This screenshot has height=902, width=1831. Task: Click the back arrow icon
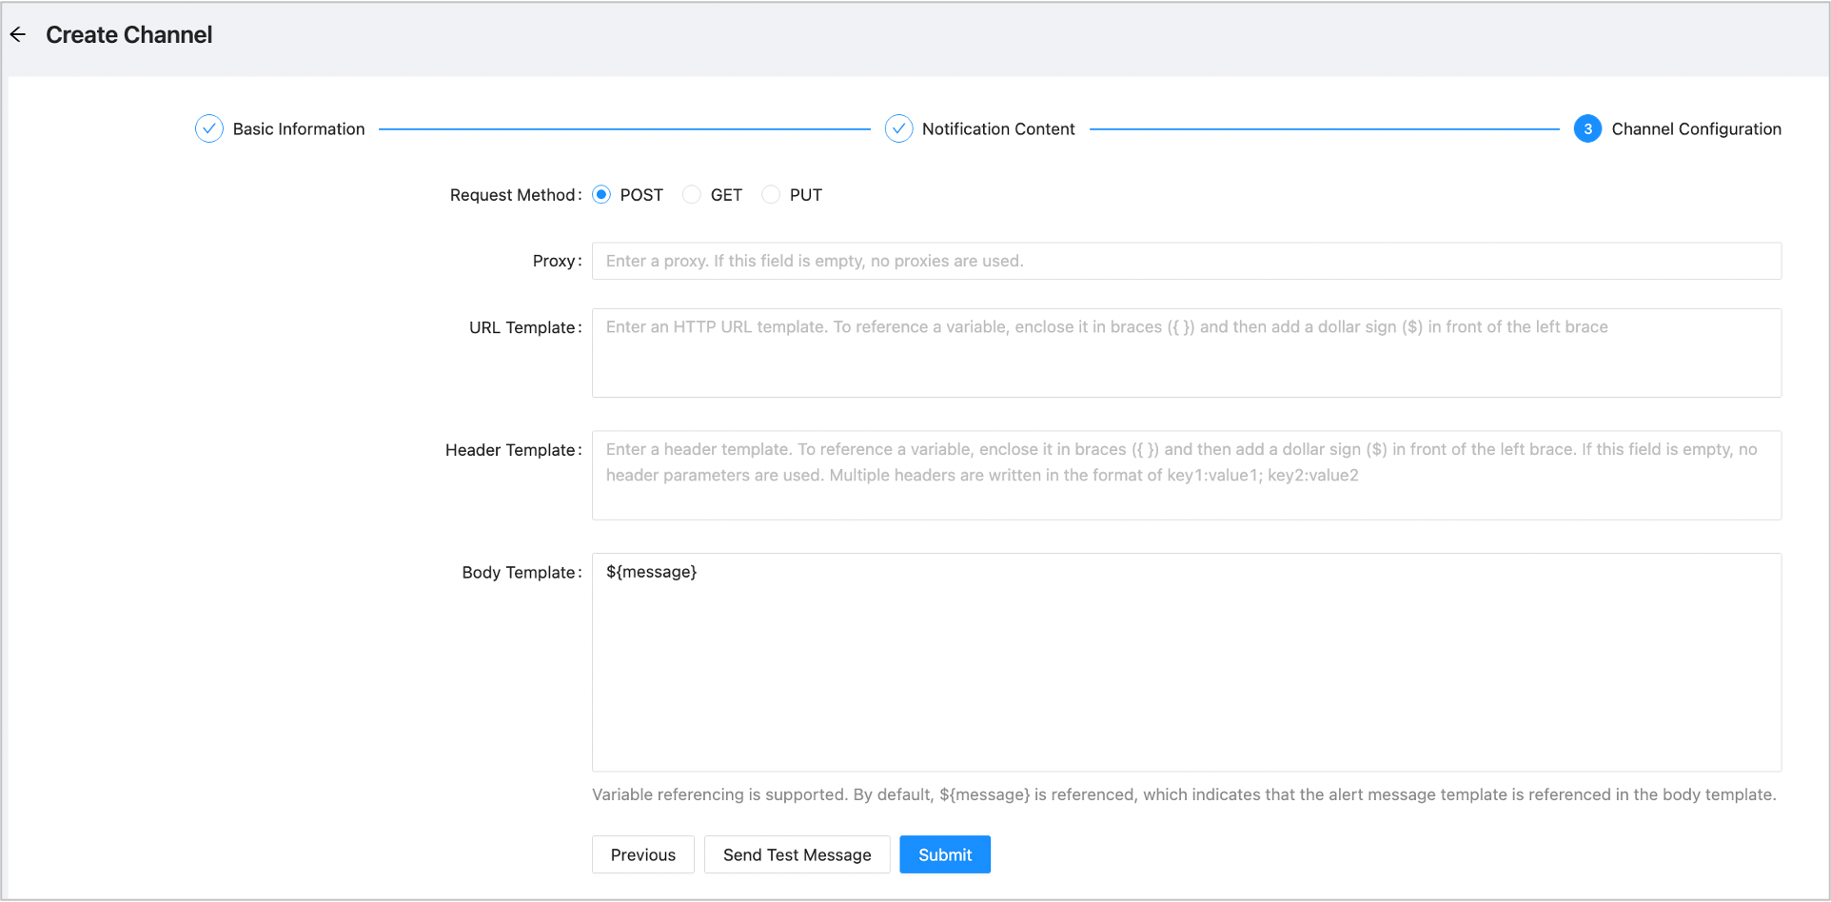tap(18, 35)
